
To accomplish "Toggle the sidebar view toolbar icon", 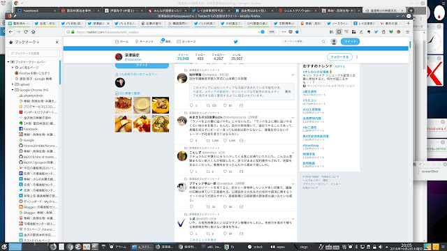I will [x=339, y=32].
